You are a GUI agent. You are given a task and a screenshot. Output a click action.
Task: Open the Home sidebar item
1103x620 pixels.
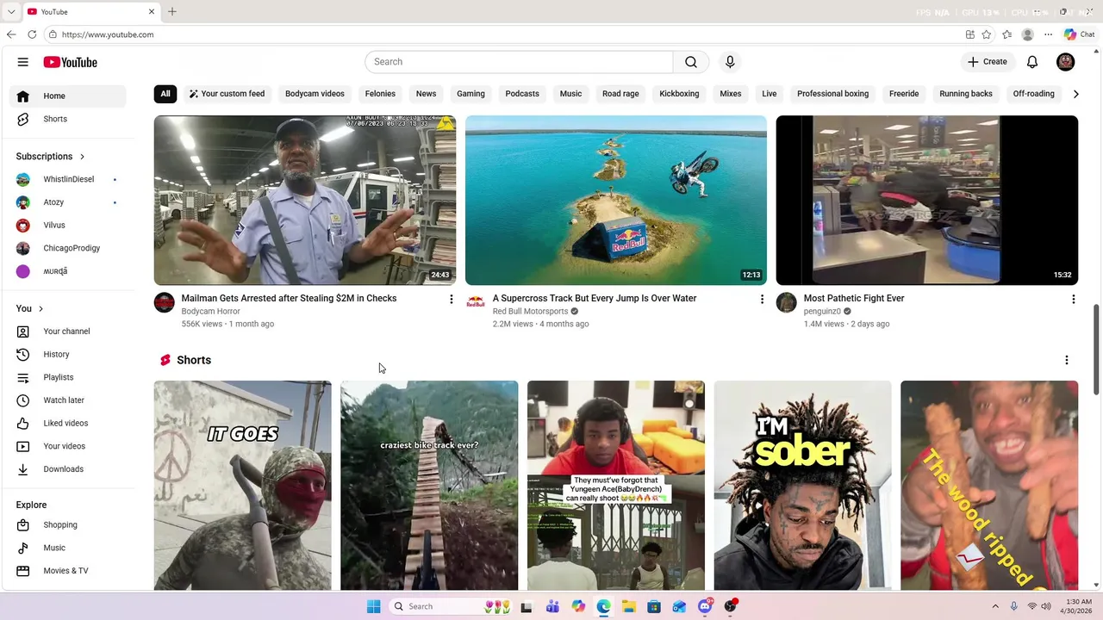pyautogui.click(x=68, y=96)
